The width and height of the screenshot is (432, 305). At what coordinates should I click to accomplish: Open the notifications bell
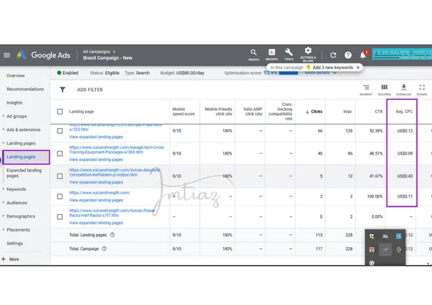tap(363, 55)
